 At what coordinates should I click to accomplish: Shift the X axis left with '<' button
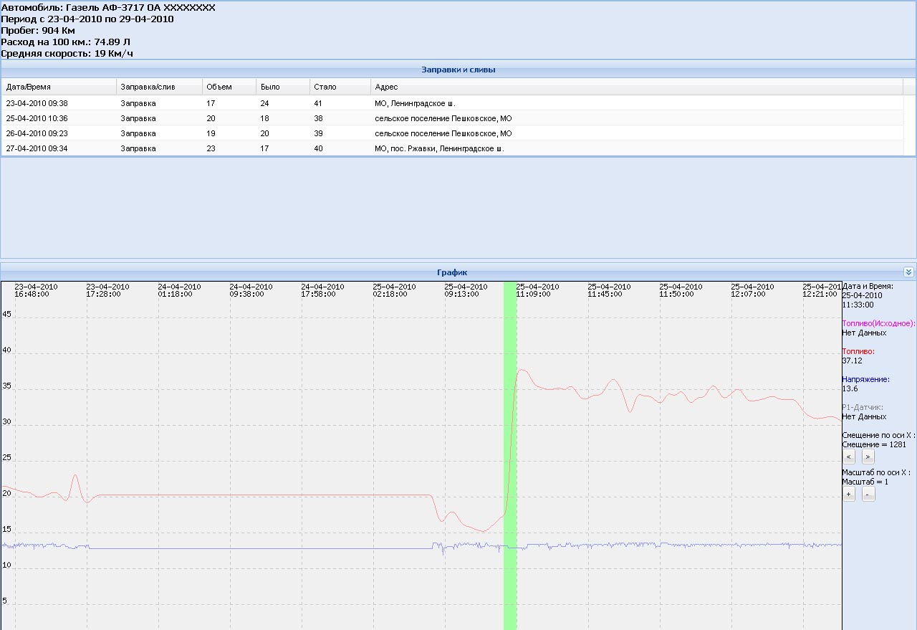849,457
